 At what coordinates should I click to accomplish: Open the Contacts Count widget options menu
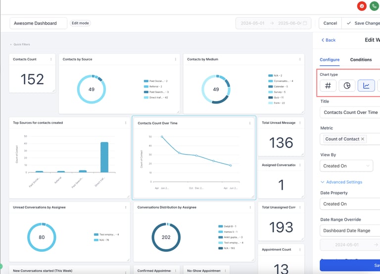[x=51, y=59]
